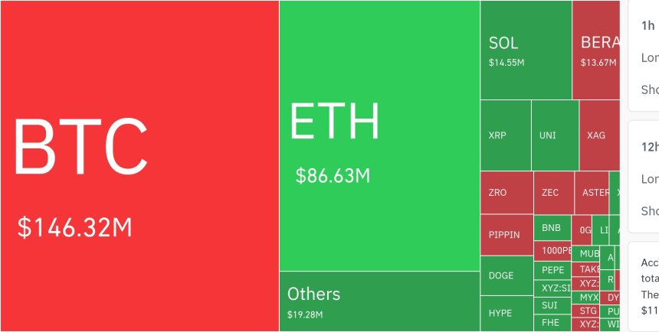The width and height of the screenshot is (659, 332).
Task: Click the 1h liquidation card
Action: pos(644,54)
